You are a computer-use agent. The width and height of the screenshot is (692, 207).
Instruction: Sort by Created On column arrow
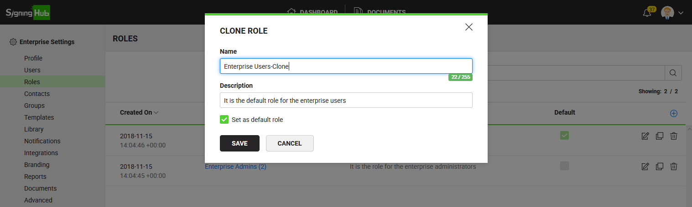(x=156, y=112)
